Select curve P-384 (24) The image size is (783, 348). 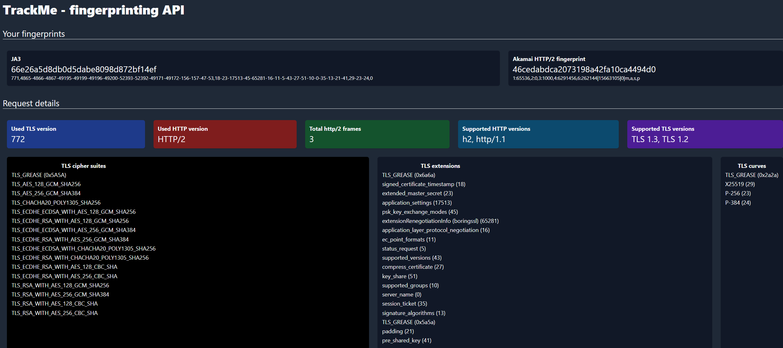point(738,203)
